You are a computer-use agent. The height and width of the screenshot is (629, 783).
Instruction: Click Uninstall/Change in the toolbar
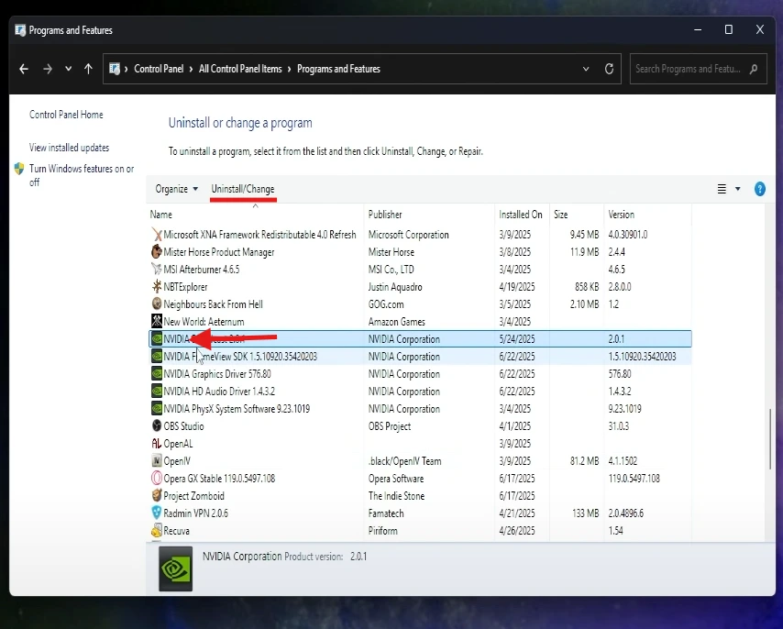pos(242,189)
